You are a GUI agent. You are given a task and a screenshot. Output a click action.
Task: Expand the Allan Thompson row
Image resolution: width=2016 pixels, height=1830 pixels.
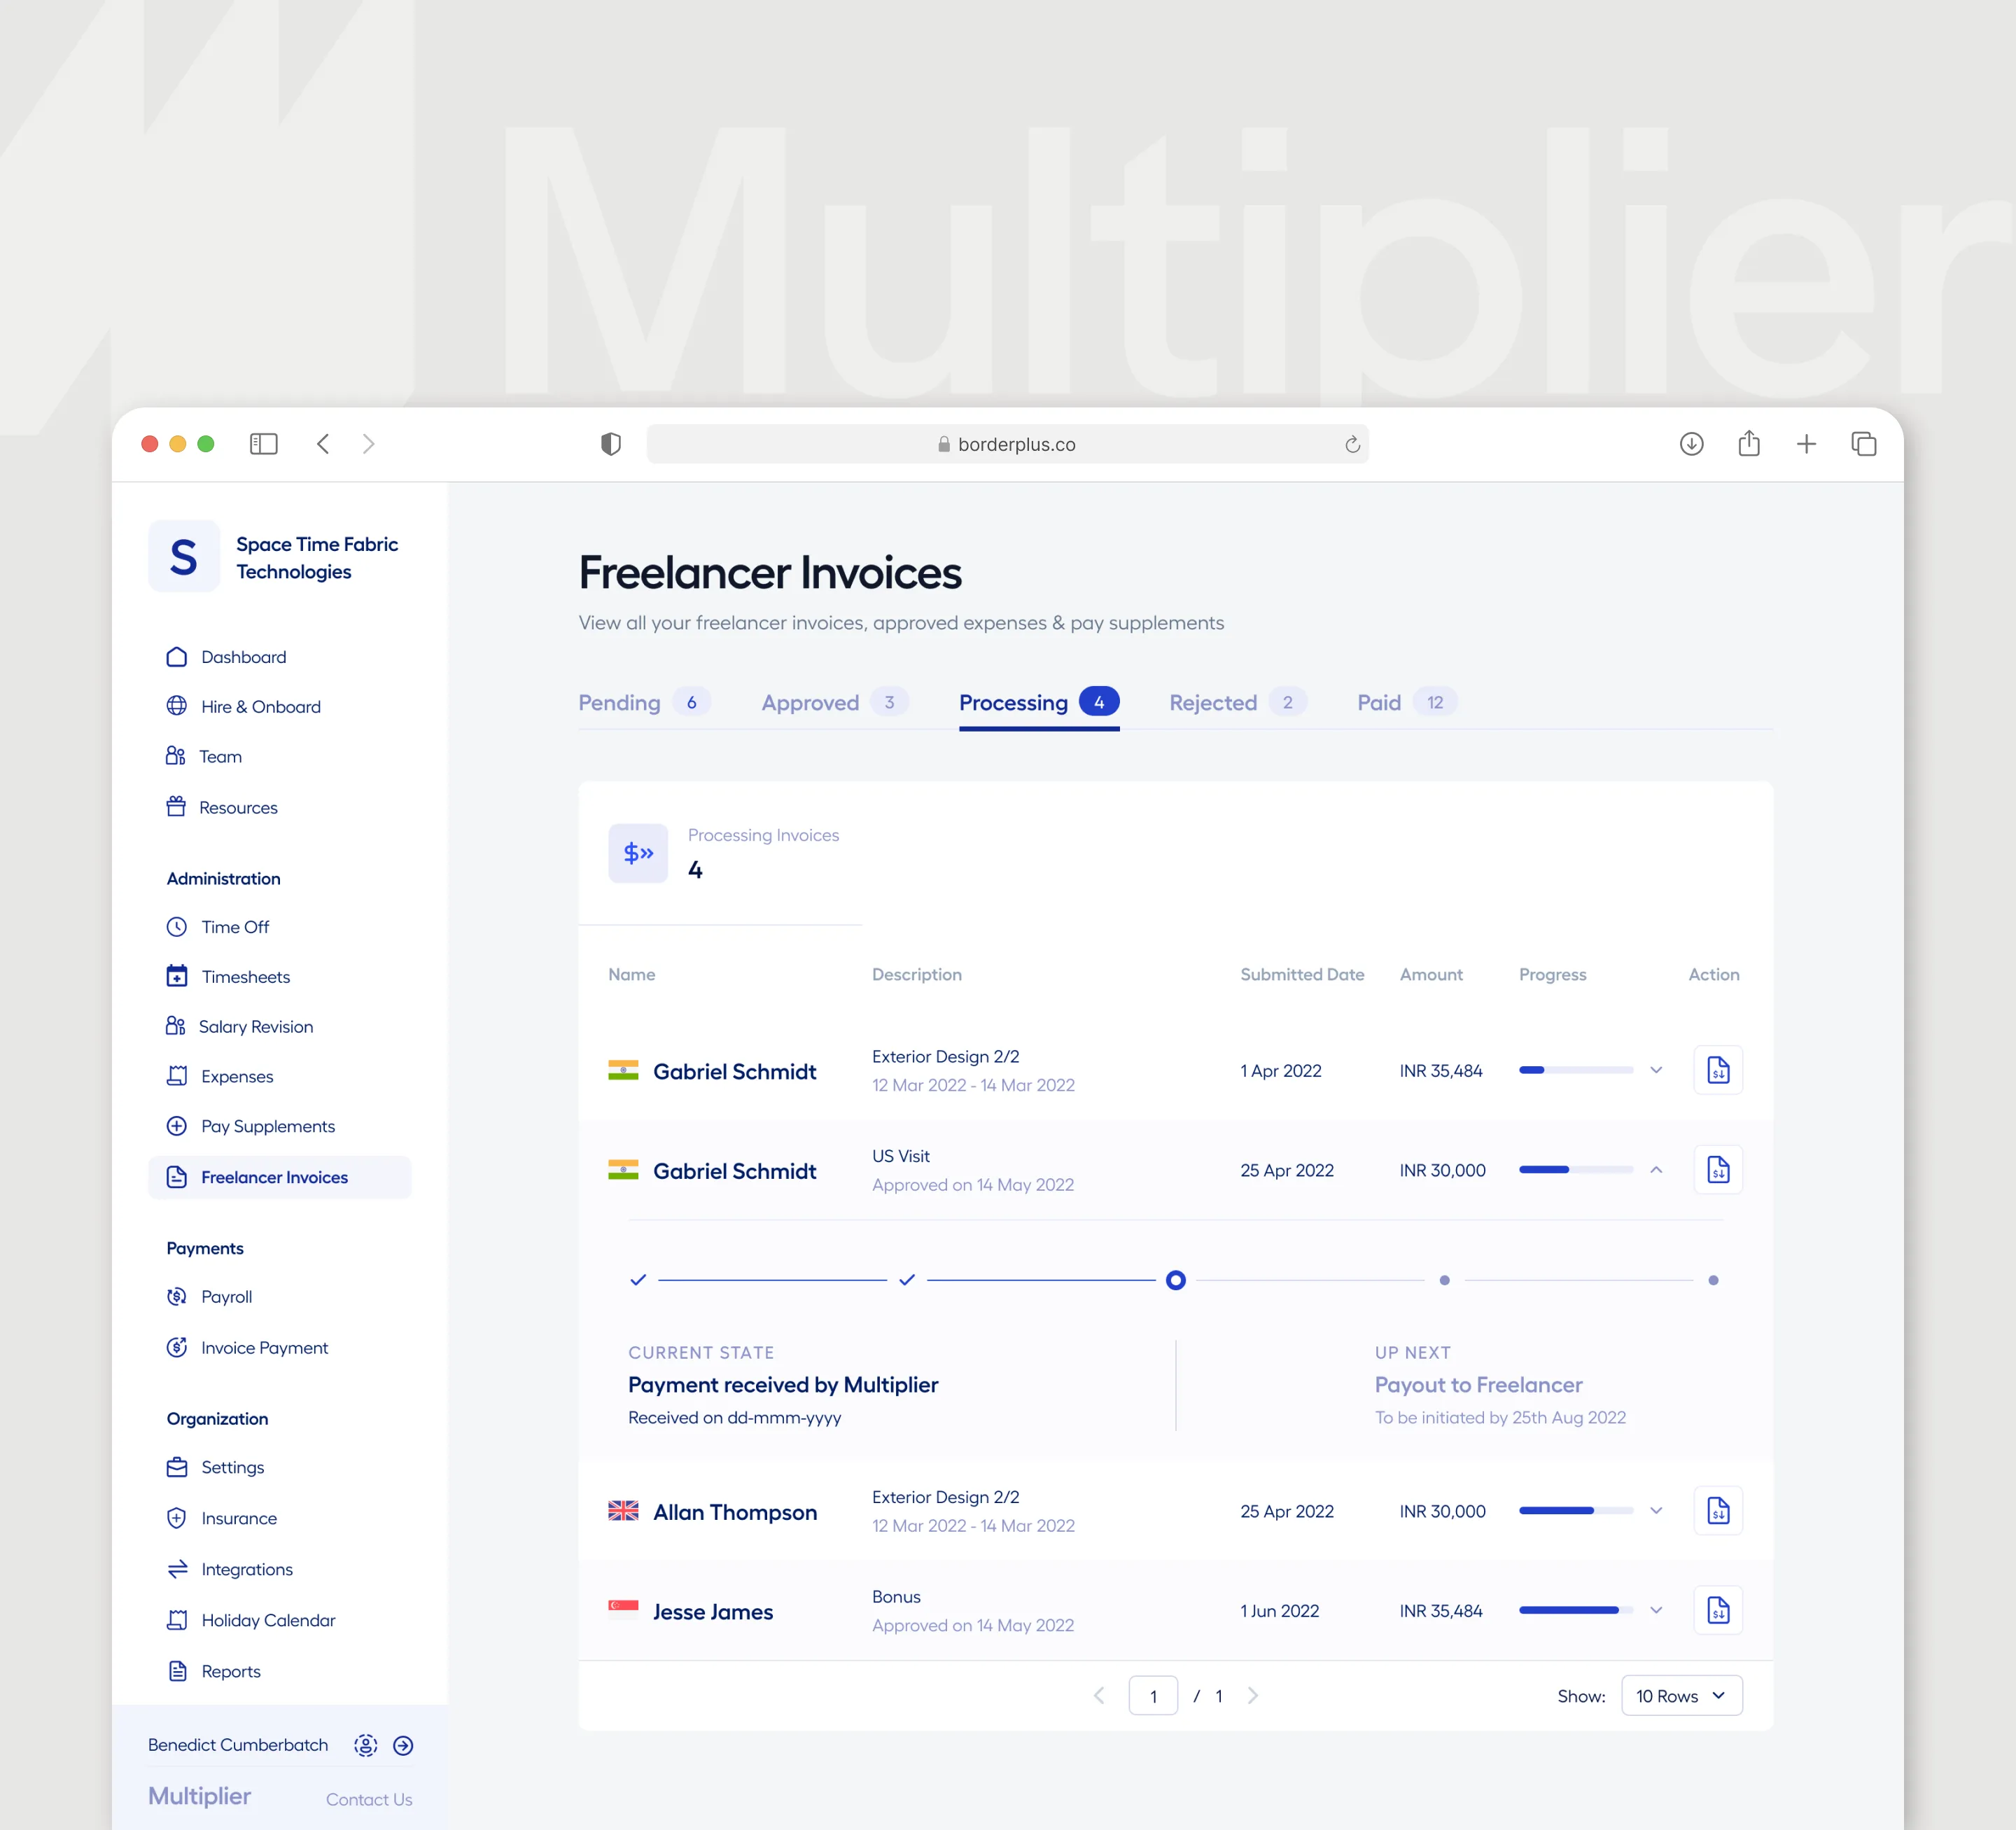1656,1511
